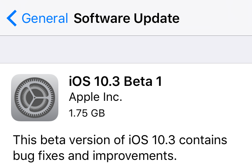Click empty white area right of 1.75 GB

[177, 113]
